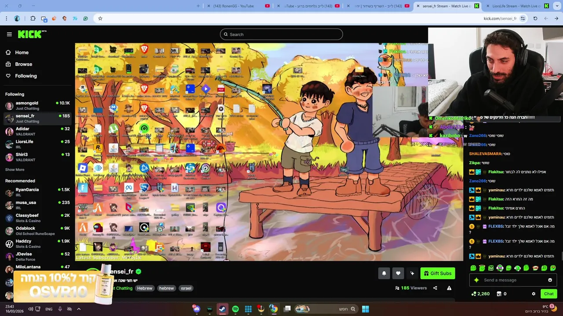Click the Send a message field

click(x=512, y=280)
